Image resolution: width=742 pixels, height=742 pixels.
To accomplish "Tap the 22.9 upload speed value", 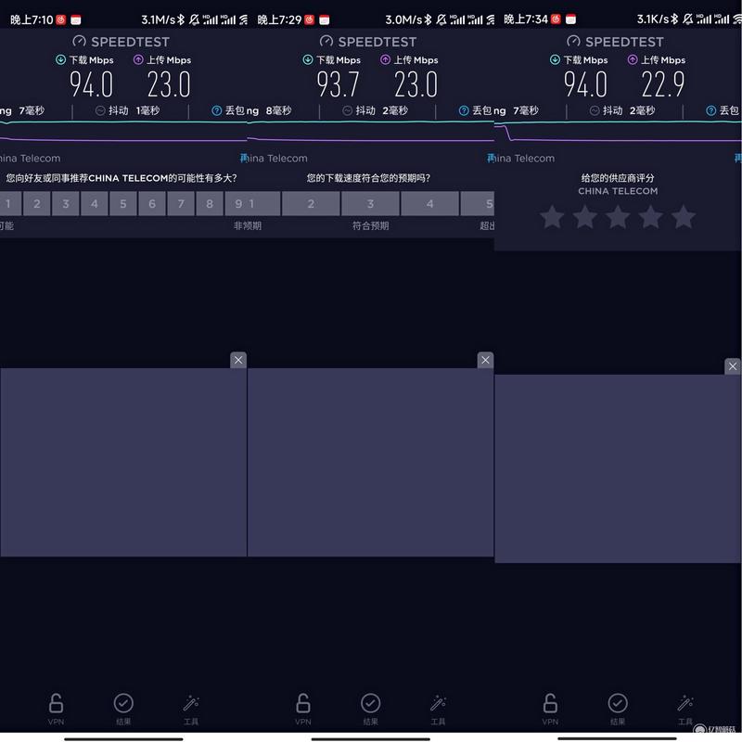I will [663, 84].
